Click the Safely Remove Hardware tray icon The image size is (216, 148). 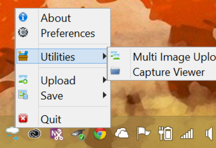click(x=78, y=134)
